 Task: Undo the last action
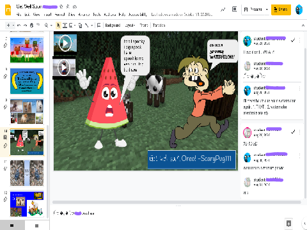pyautogui.click(x=19, y=26)
